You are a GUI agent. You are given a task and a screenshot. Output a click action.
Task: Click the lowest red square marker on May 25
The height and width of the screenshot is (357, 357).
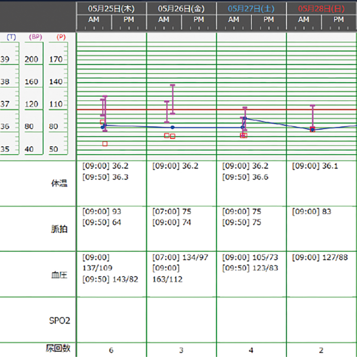coord(105,144)
